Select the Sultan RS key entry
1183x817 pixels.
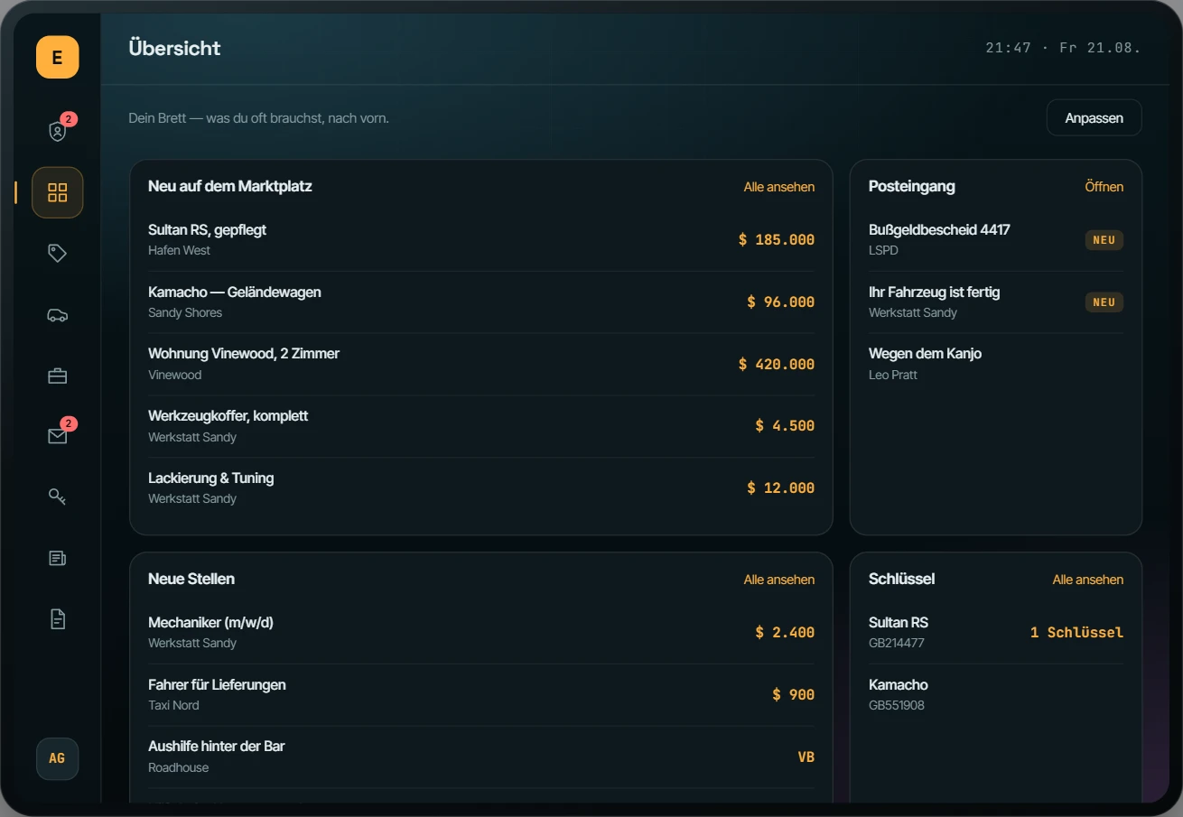coord(996,633)
